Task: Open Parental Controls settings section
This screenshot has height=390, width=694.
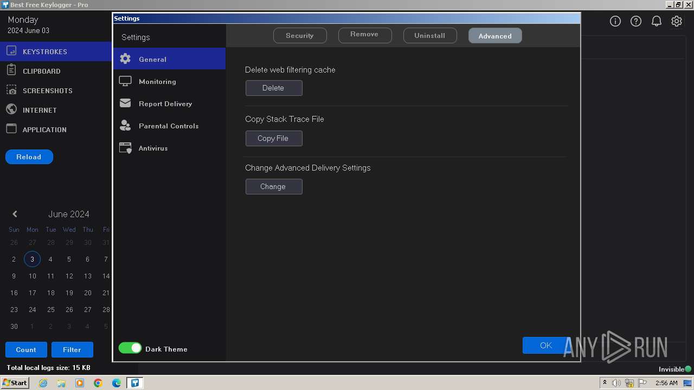Action: point(169,126)
